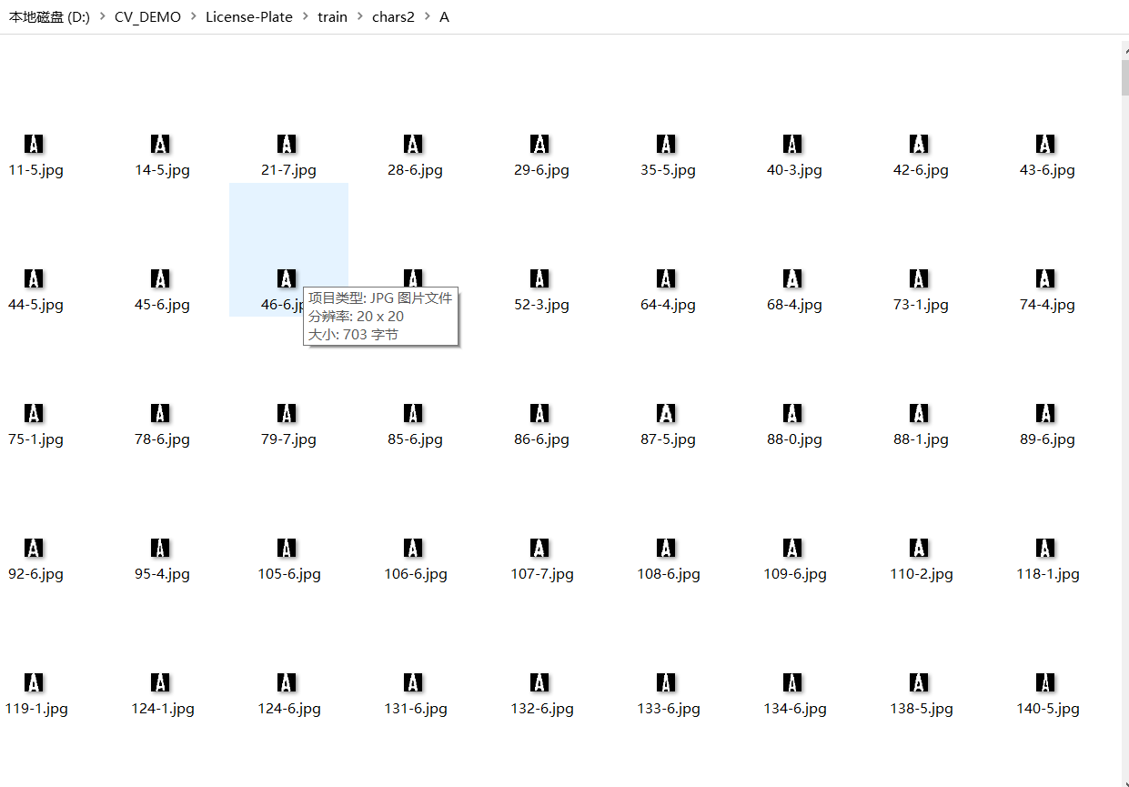The image size is (1129, 787).
Task: Click the 124-6.jpg file name
Action: [x=289, y=709]
